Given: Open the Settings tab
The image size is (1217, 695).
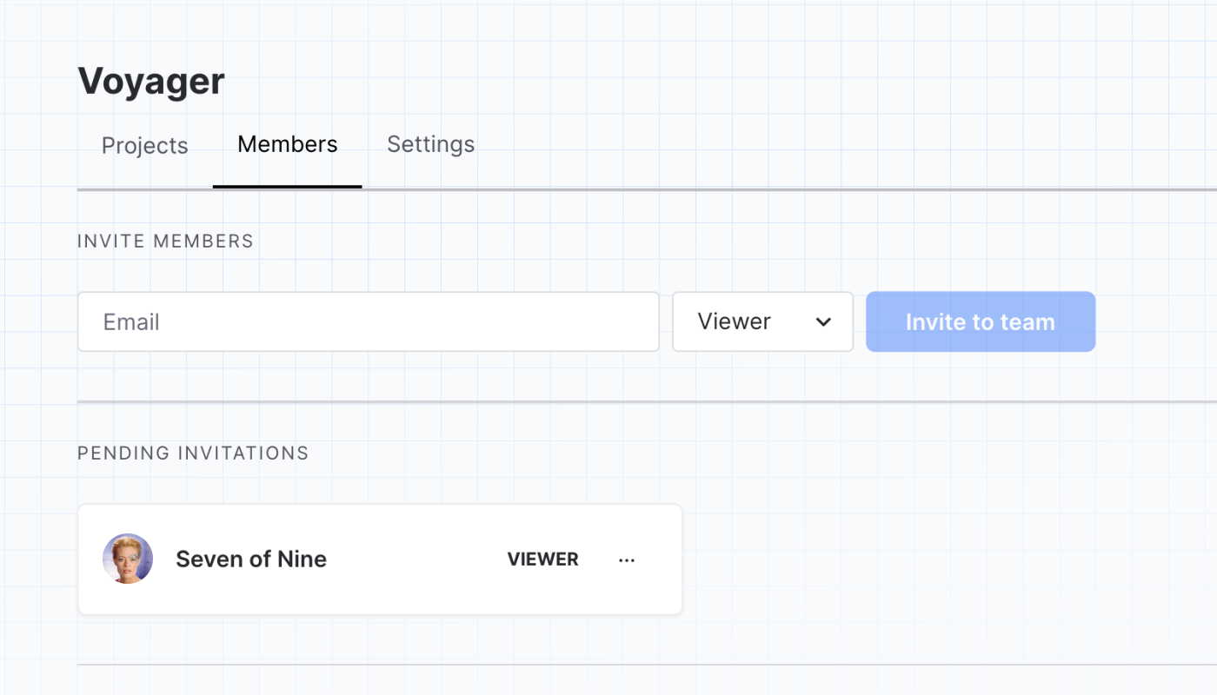Looking at the screenshot, I should click(430, 144).
